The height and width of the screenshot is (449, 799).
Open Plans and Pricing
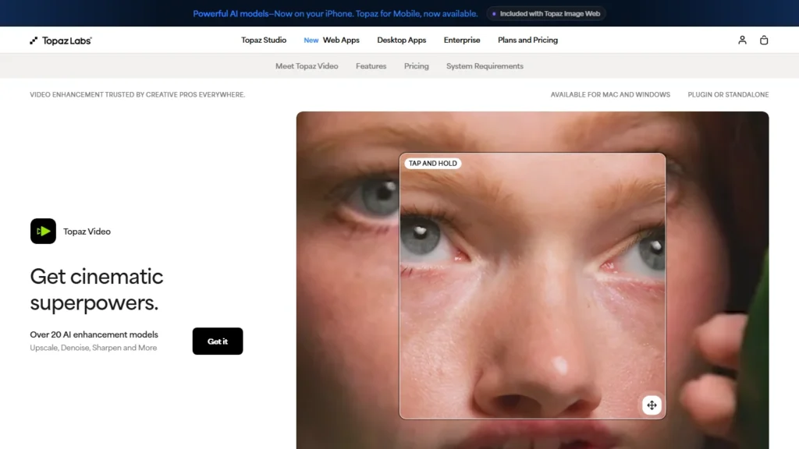527,40
